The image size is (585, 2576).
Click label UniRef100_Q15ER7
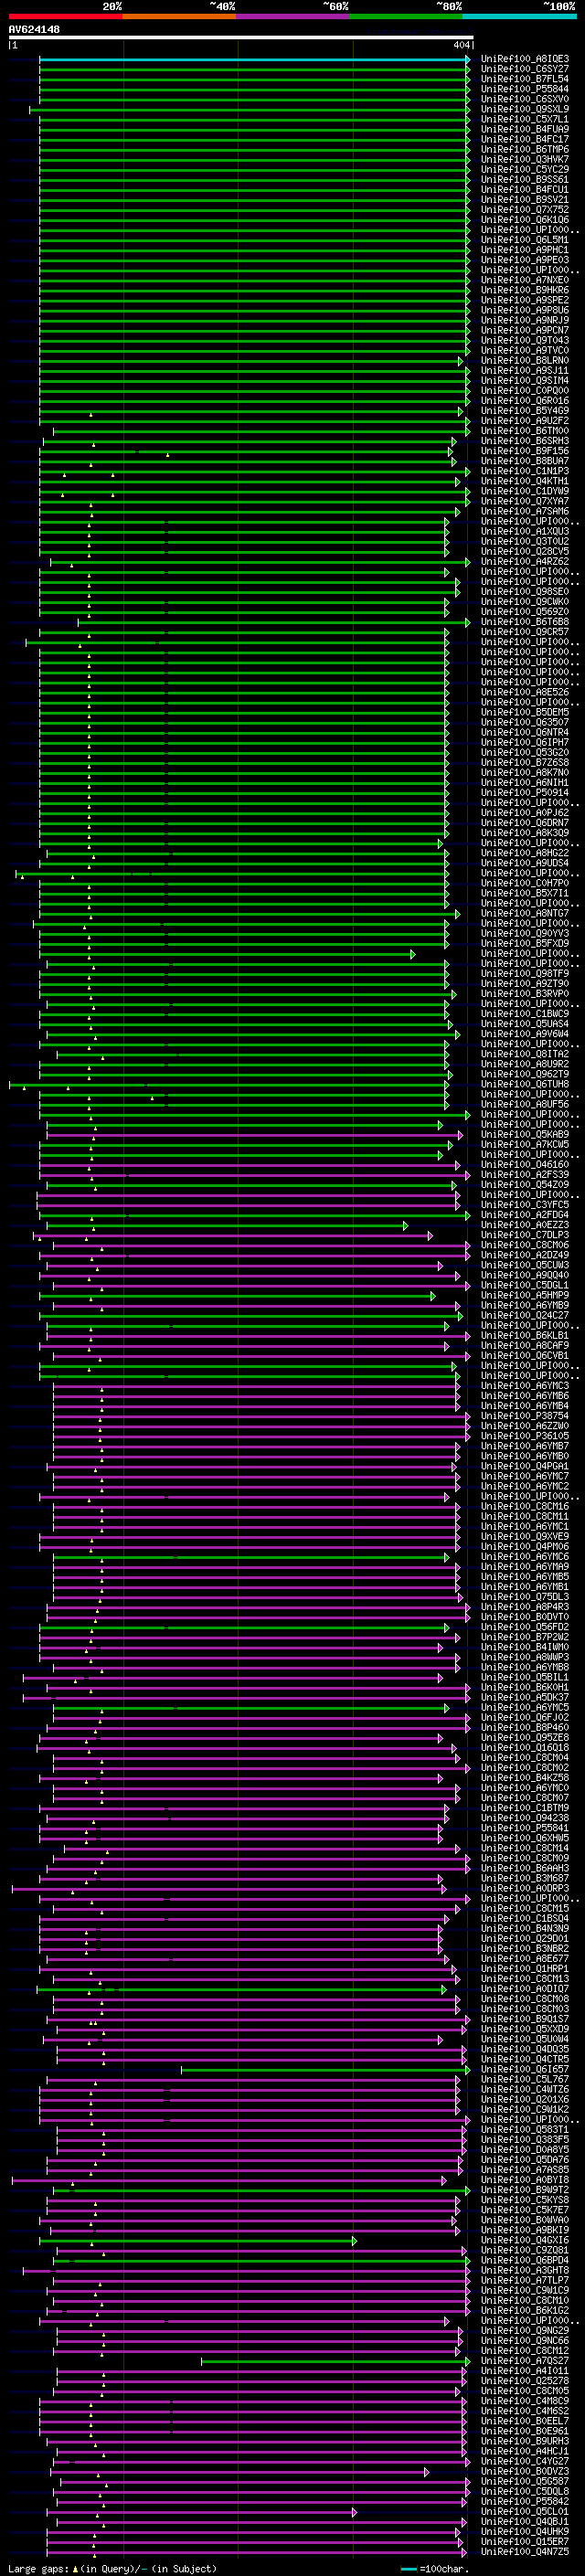[525, 2541]
